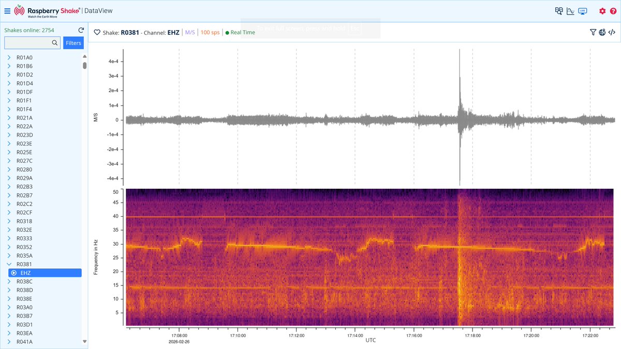Screen dimensions: 621x349
Task: Click the R02CF station name
Action: (x=24, y=213)
